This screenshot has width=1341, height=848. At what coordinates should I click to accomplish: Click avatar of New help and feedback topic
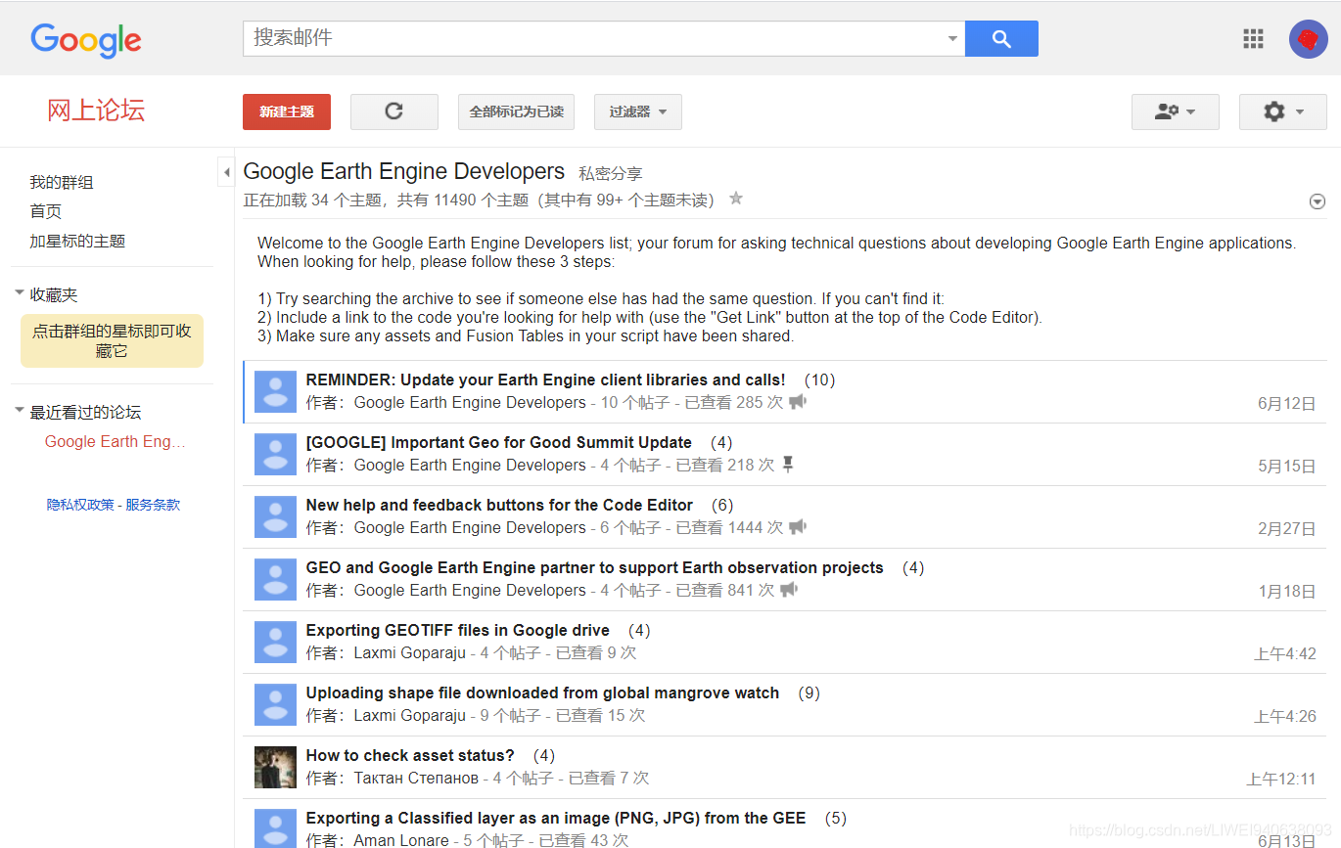coord(275,516)
